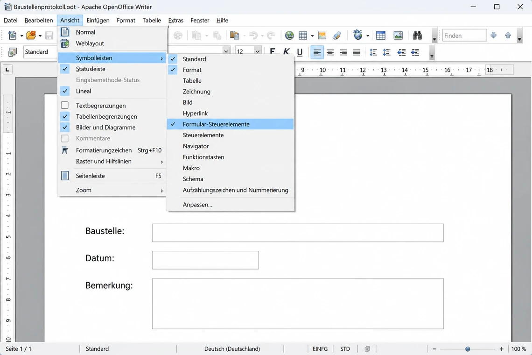Enable Textbegrenzungen checkbox

[x=65, y=105]
